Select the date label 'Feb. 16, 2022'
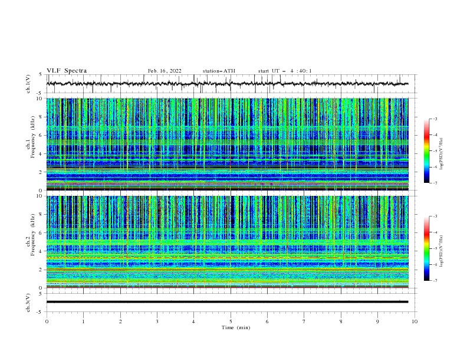Viewport: 467px width, 361px height. [165, 71]
